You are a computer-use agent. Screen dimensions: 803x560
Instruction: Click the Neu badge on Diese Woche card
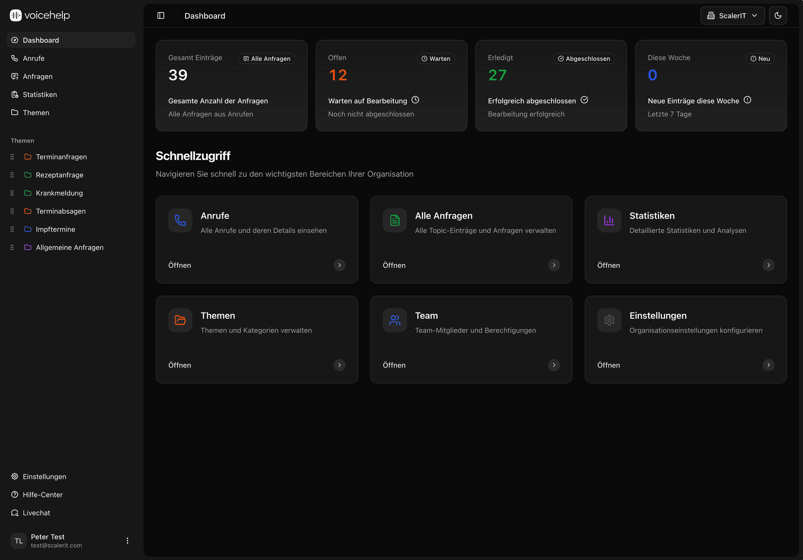[760, 58]
